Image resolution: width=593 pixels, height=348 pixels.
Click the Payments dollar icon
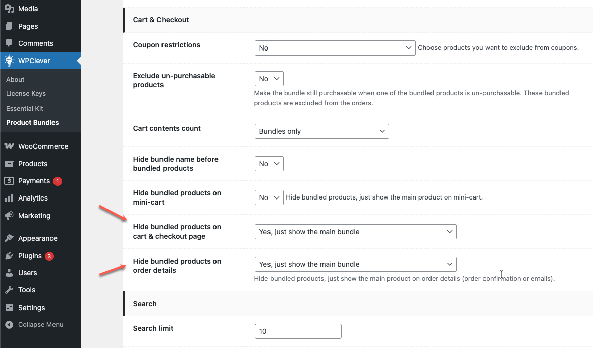tap(9, 181)
